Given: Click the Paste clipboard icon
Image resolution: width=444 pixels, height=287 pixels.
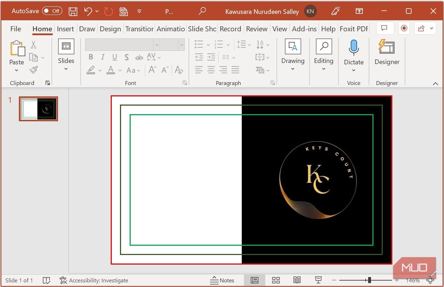Looking at the screenshot, I should (x=17, y=48).
